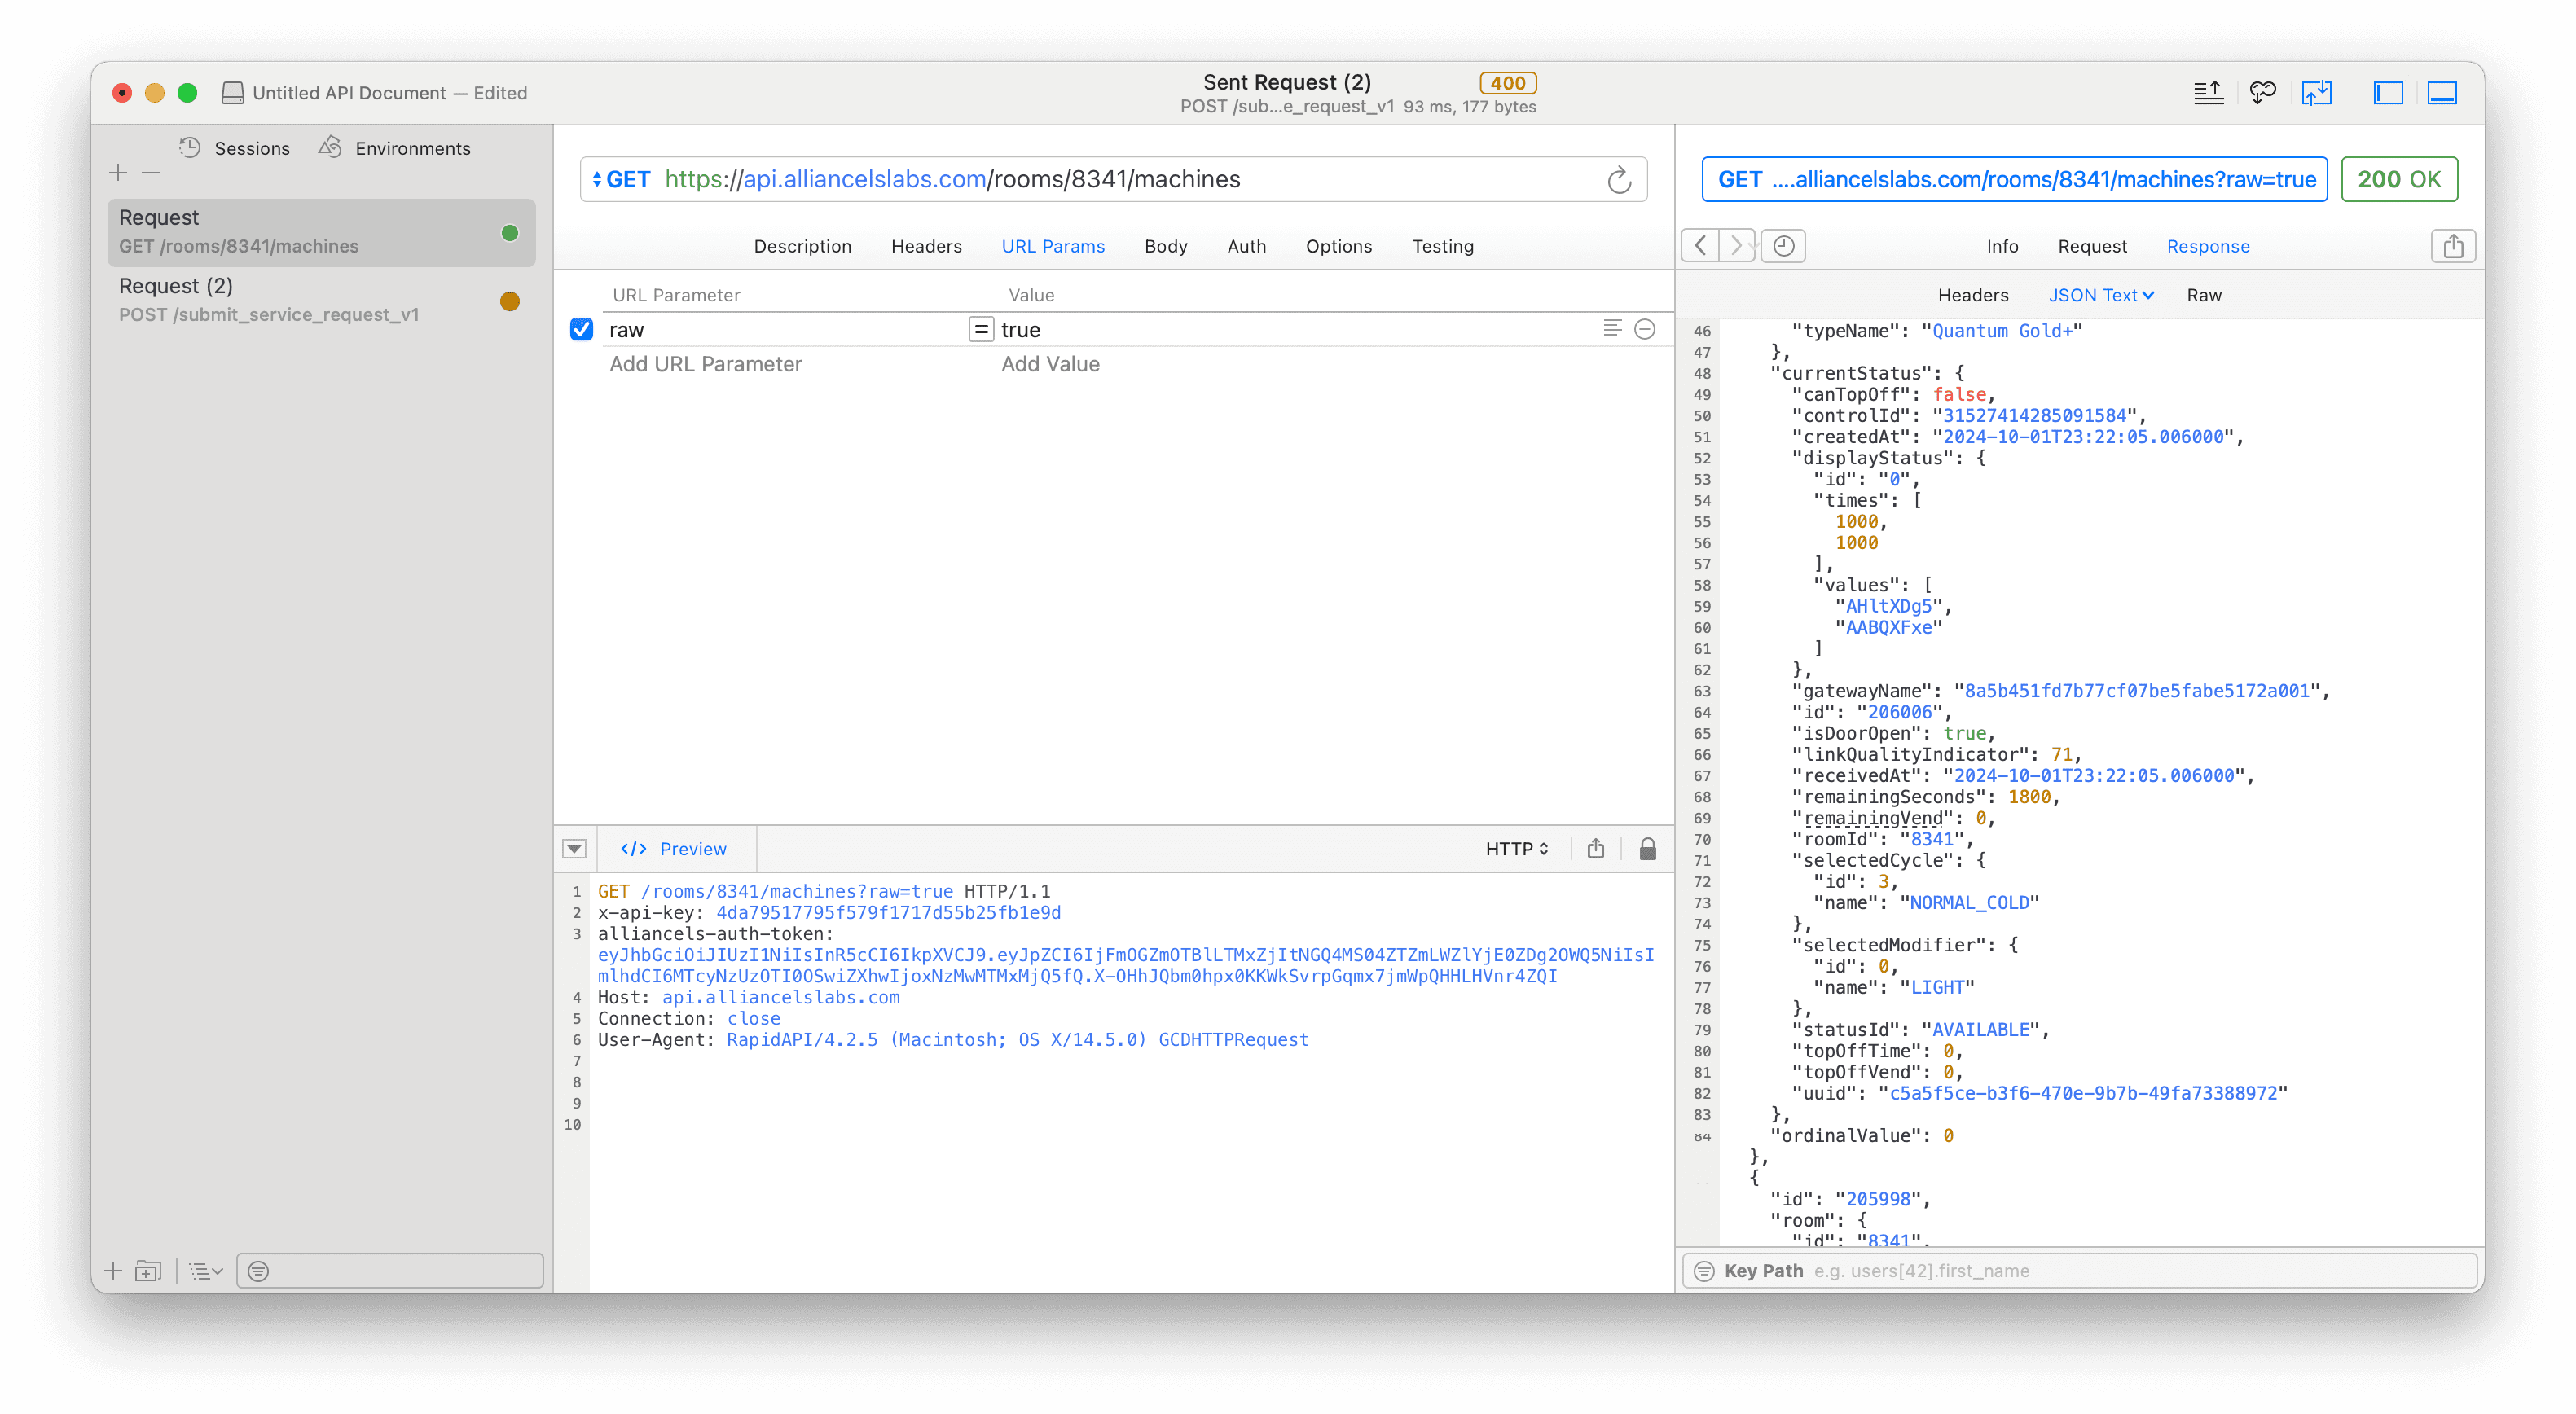Remove request with minus icon above the request list
The image size is (2576, 1414).
pyautogui.click(x=151, y=173)
